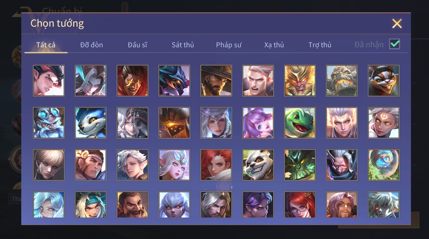Screen dimensions: 429x239
Task: Select the blue-bearded goggles dwarf hero
Action: tap(49, 123)
